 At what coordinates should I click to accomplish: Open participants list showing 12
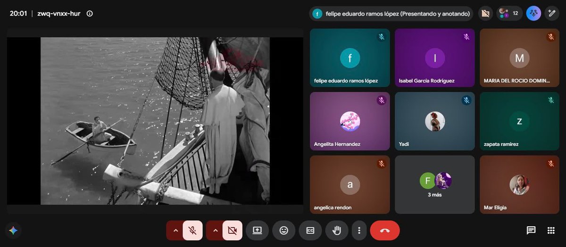point(509,14)
